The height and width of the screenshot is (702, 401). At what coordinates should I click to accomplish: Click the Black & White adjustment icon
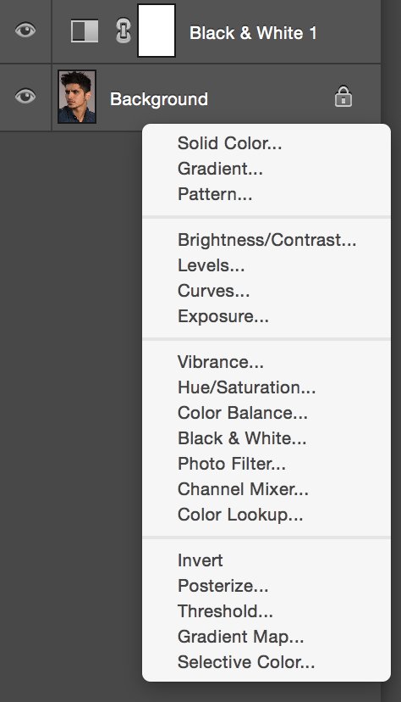coord(85,31)
